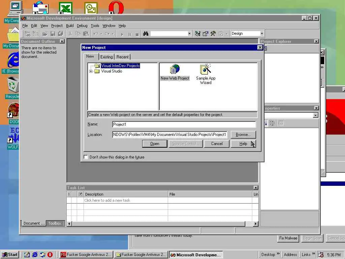Open the Project menu
The width and height of the screenshot is (345, 259).
point(57,26)
